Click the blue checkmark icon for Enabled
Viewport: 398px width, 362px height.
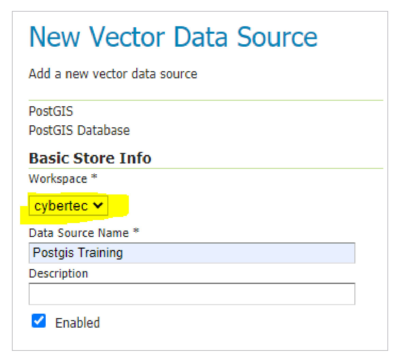point(39,321)
